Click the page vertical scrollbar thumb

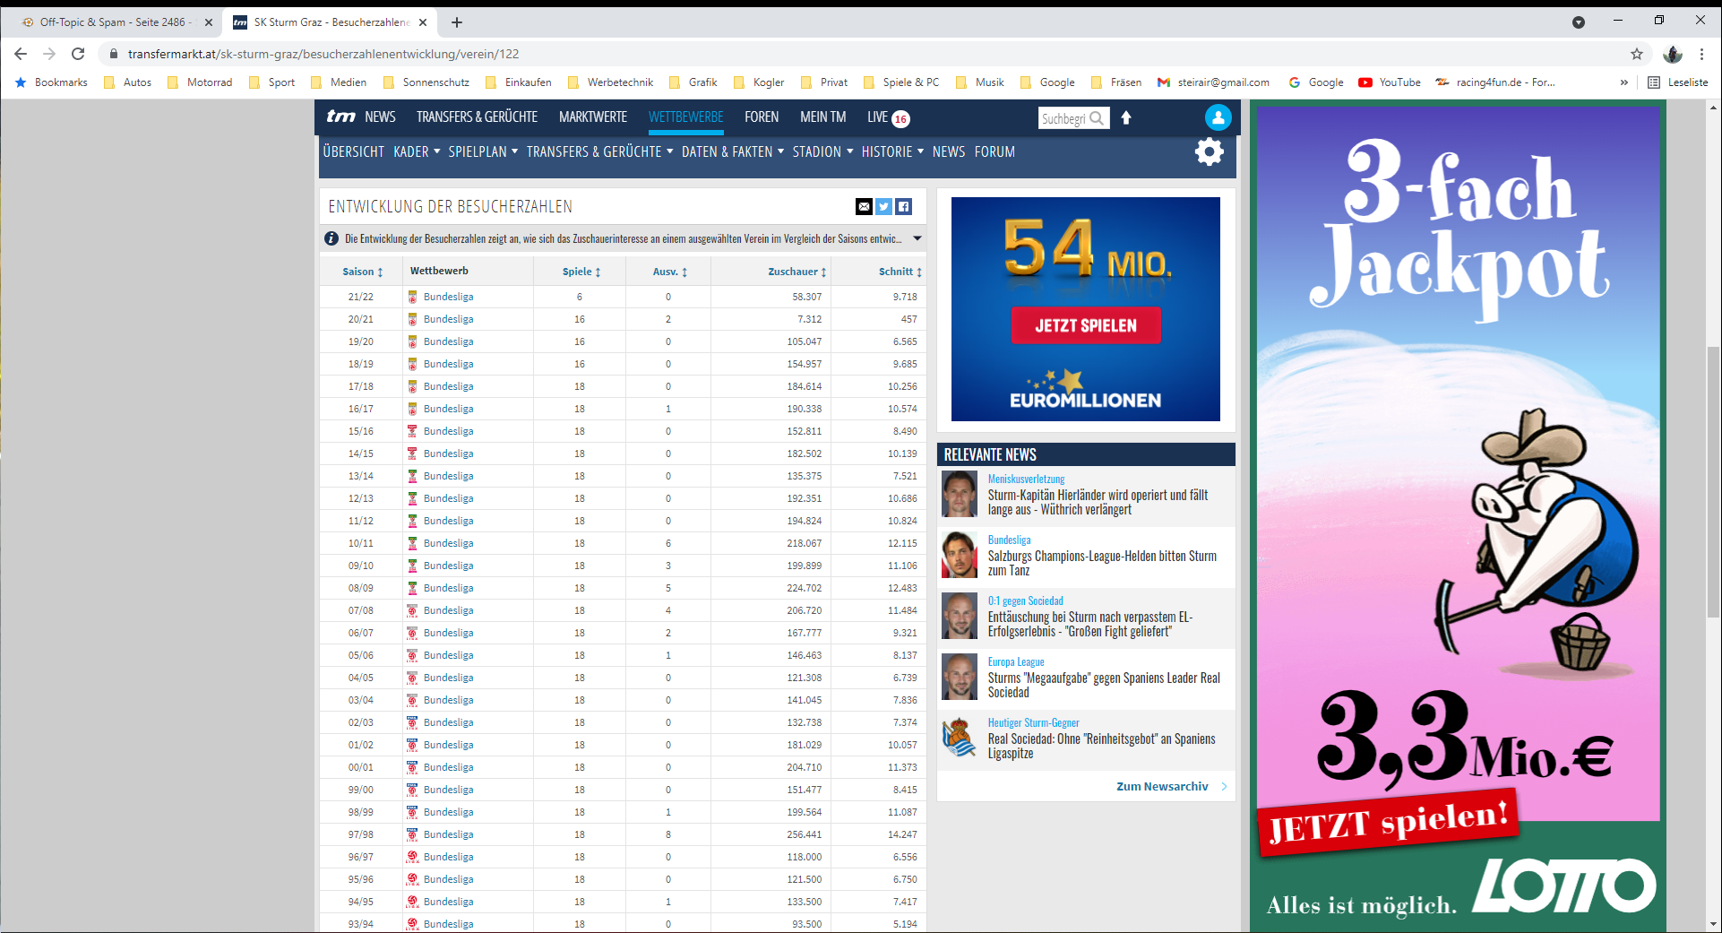coord(1713,481)
